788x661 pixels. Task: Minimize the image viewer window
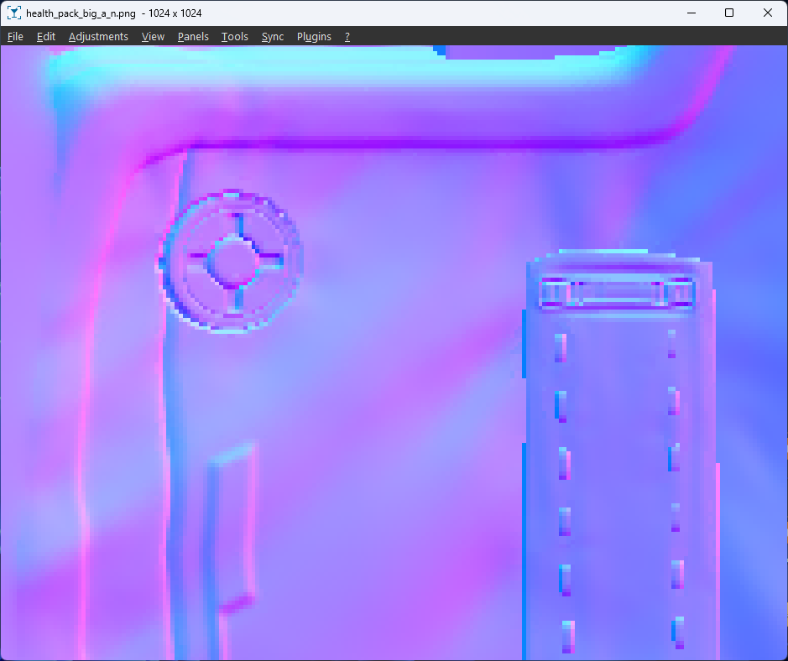point(691,13)
